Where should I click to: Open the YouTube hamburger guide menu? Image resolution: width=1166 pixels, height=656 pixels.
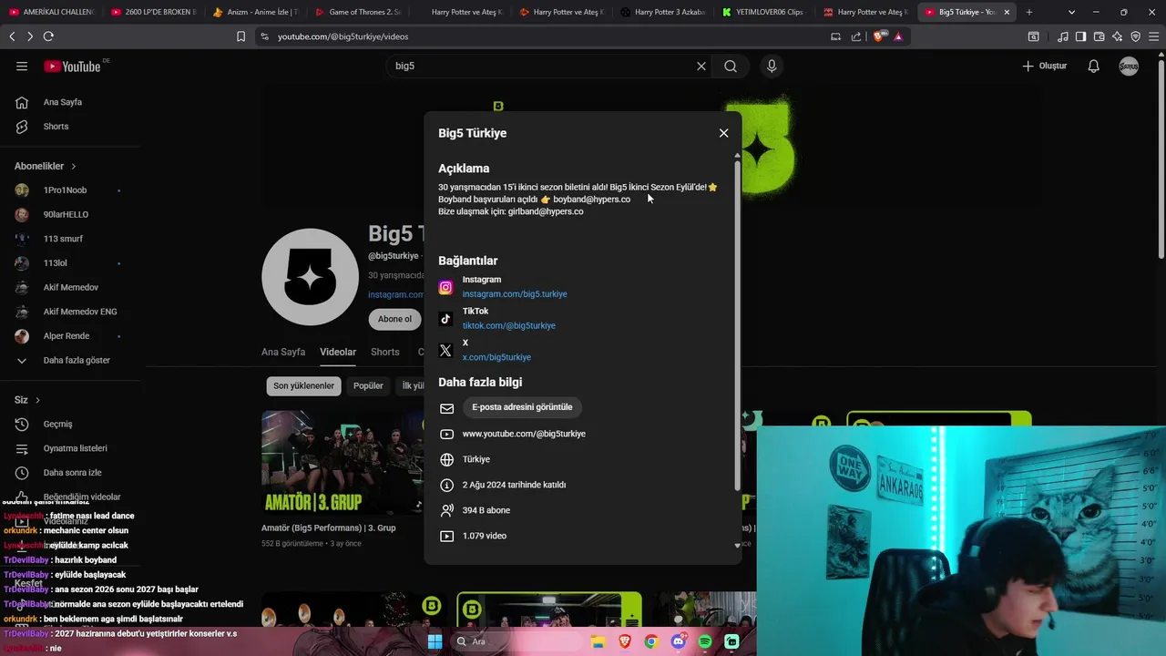tap(22, 66)
